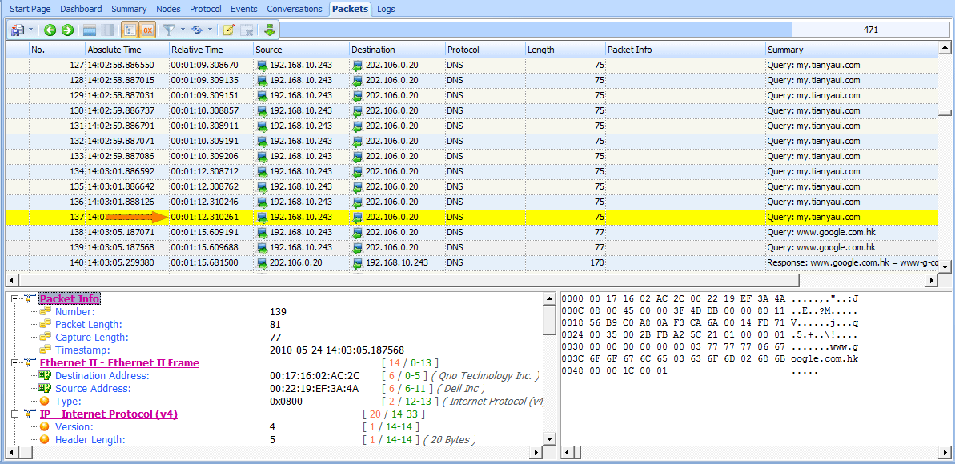
Task: Switch to the Summary tab
Action: [x=129, y=9]
